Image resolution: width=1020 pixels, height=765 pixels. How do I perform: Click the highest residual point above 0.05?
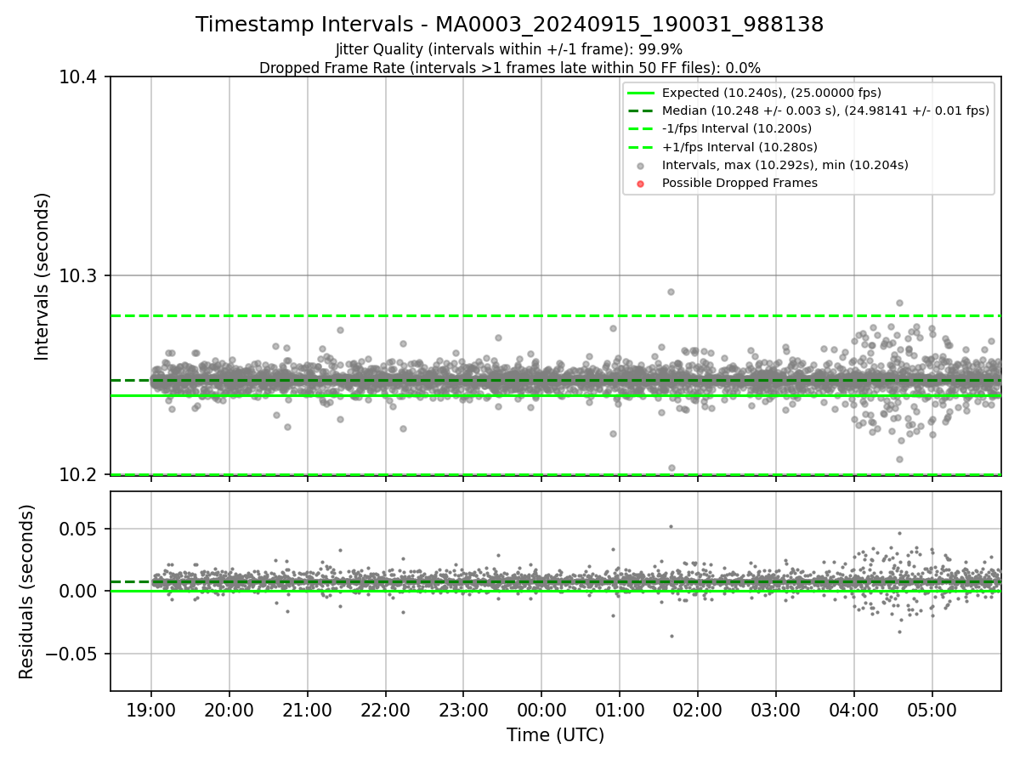coord(671,526)
